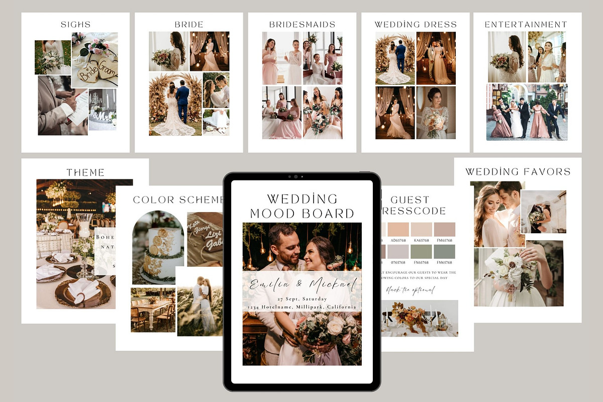
Task: Open the tablet cover couple photo
Action: [302, 294]
